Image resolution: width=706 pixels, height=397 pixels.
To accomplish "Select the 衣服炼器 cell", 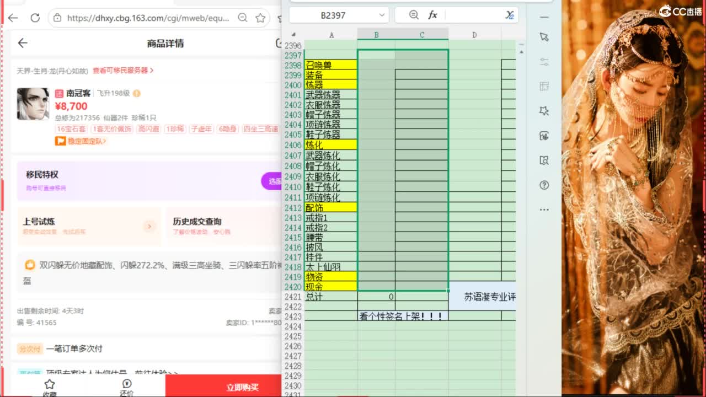I will point(331,105).
